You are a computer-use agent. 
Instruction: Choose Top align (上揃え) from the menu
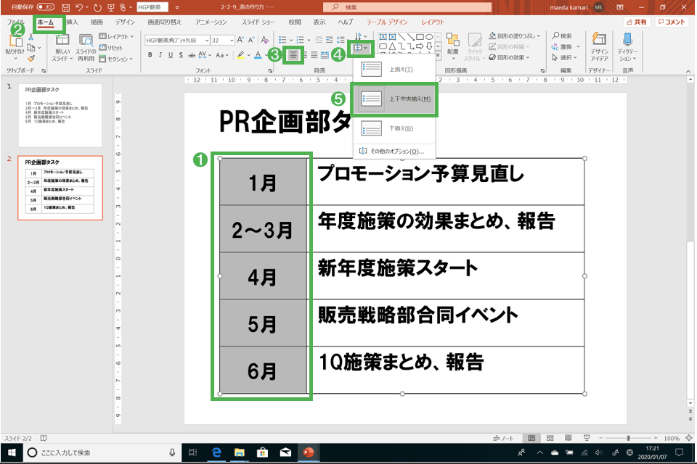[394, 70]
